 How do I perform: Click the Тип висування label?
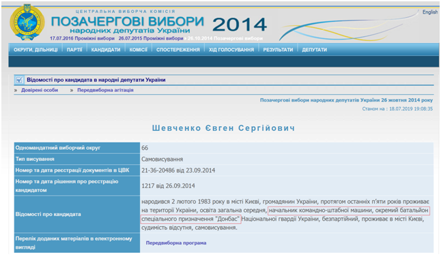[x=35, y=159]
